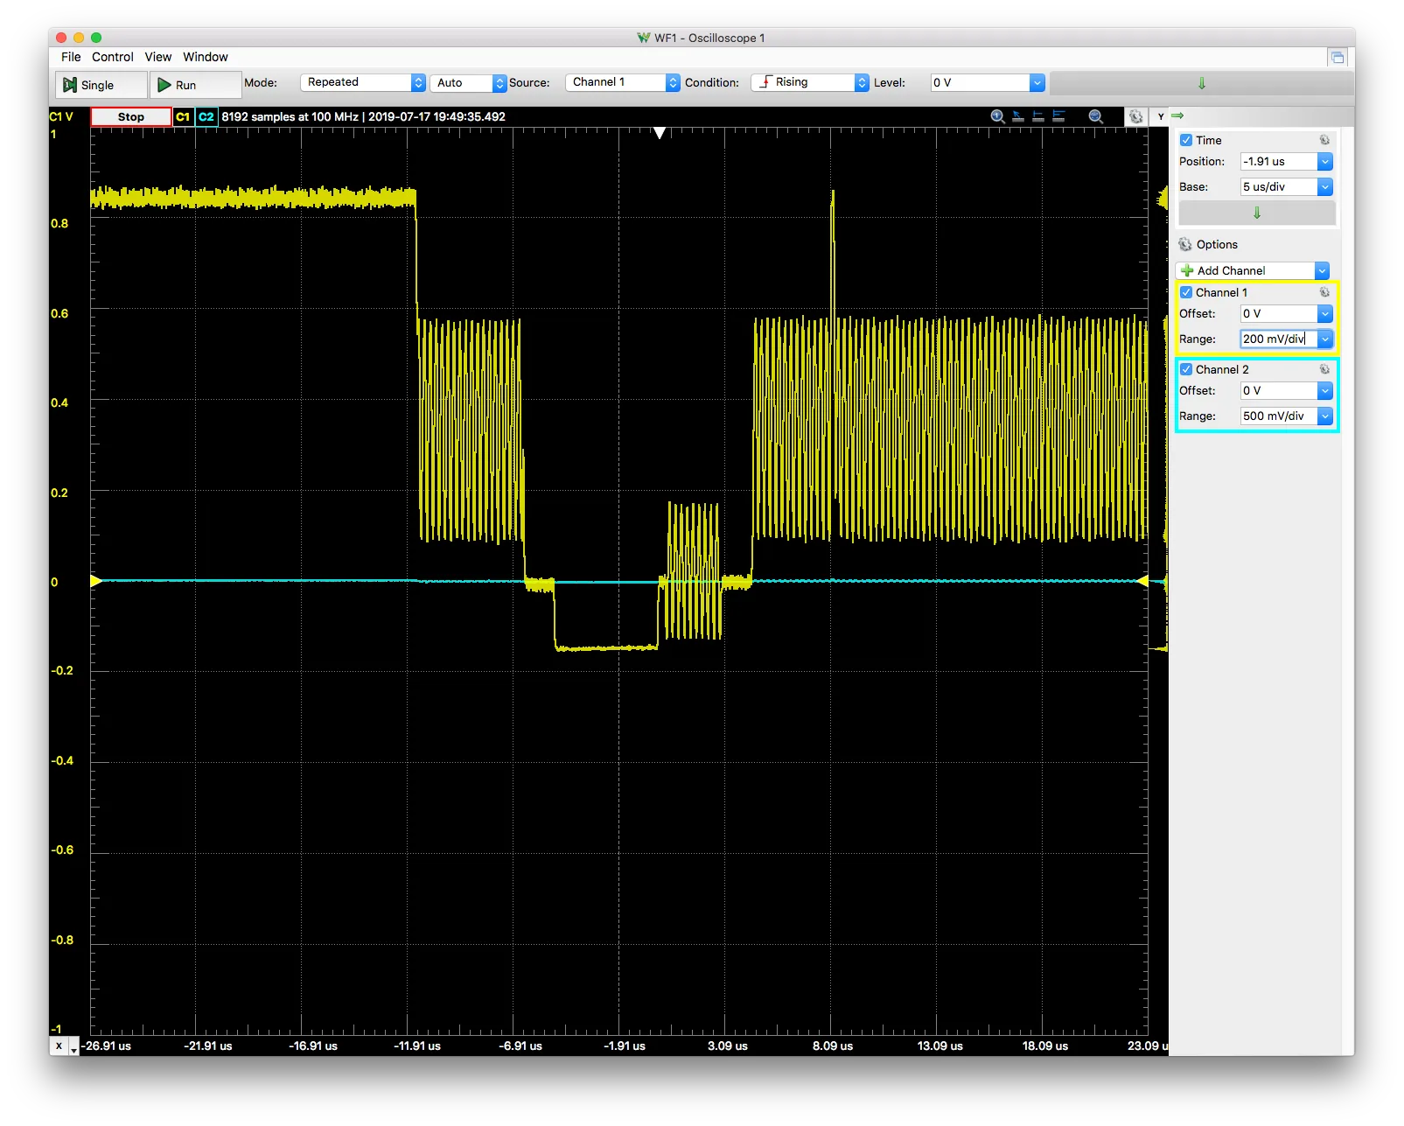Screen dimensions: 1404x1126
Task: Toggle the Channel 1 checkbox
Action: point(1186,292)
